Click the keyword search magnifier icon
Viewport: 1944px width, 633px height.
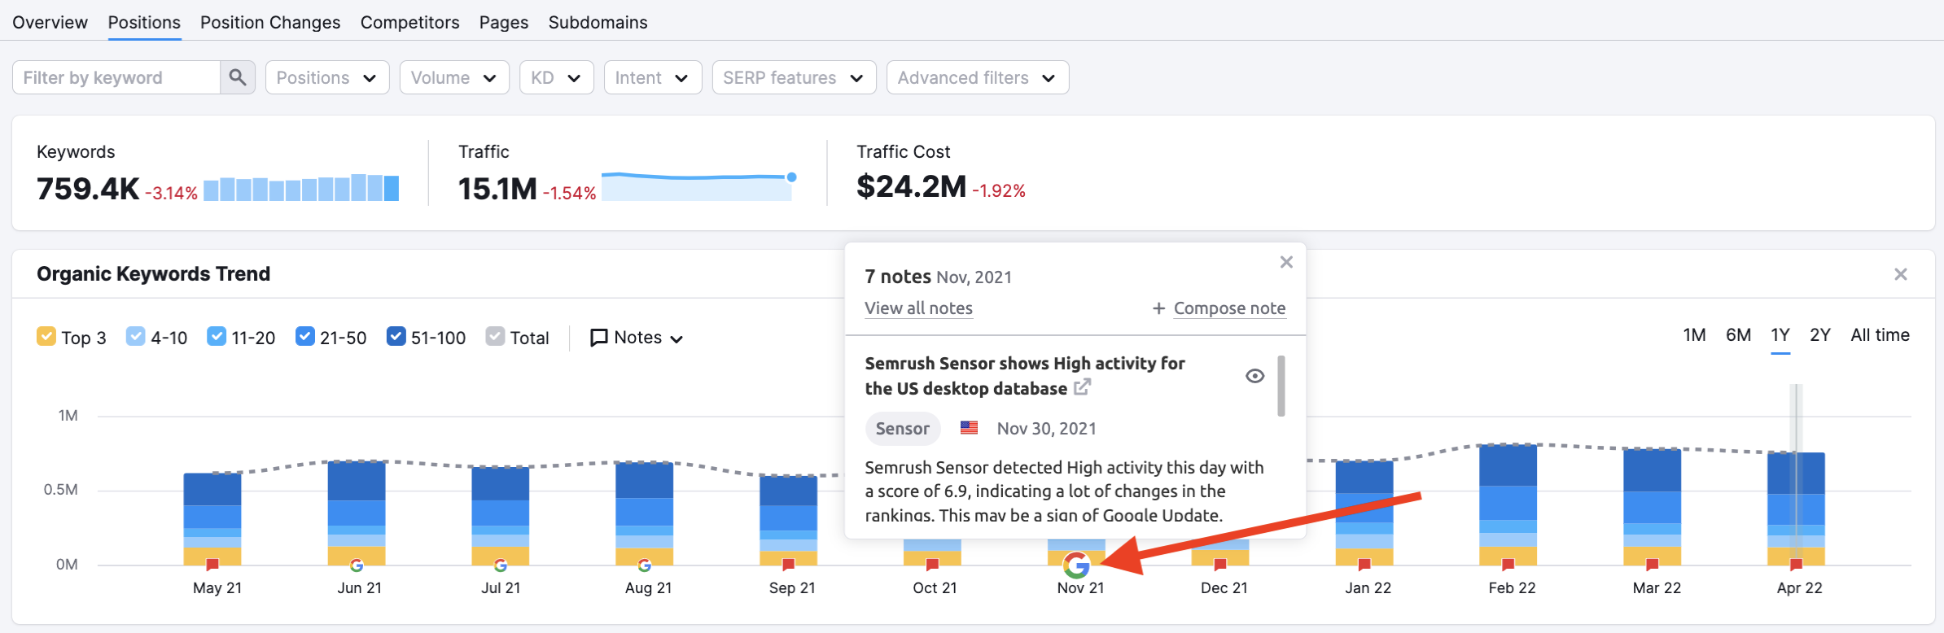click(x=237, y=77)
